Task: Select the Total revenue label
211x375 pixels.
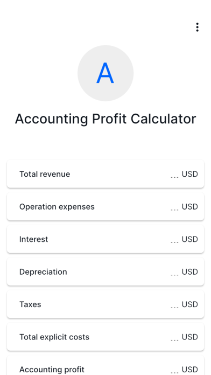Action: 45,174
